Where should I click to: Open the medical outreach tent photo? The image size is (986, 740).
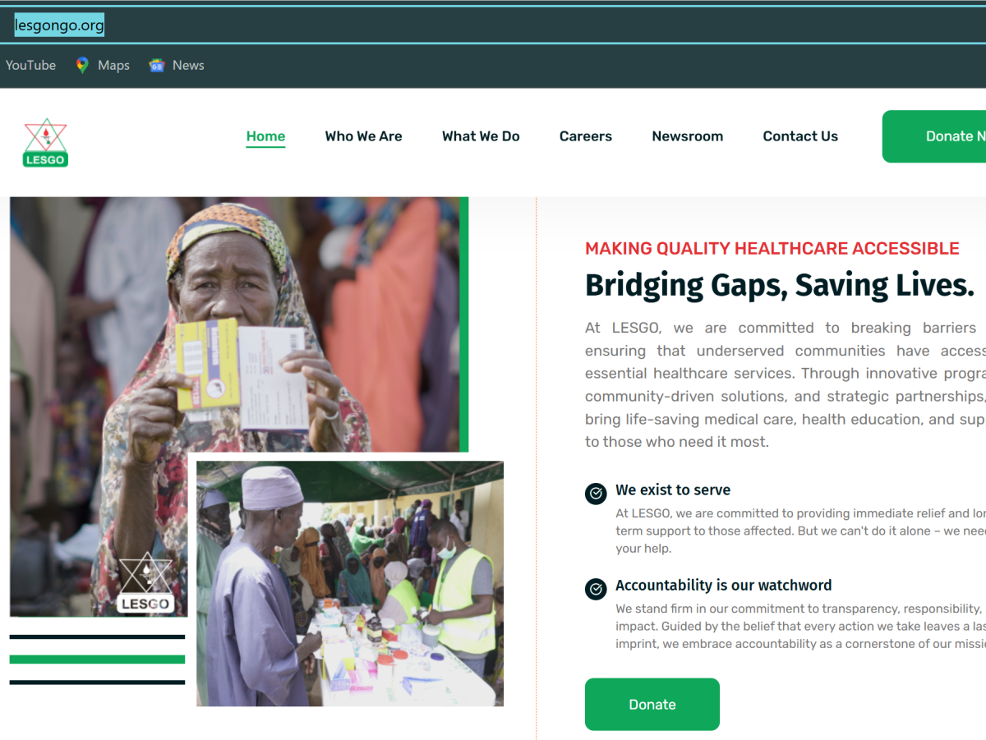pyautogui.click(x=350, y=583)
